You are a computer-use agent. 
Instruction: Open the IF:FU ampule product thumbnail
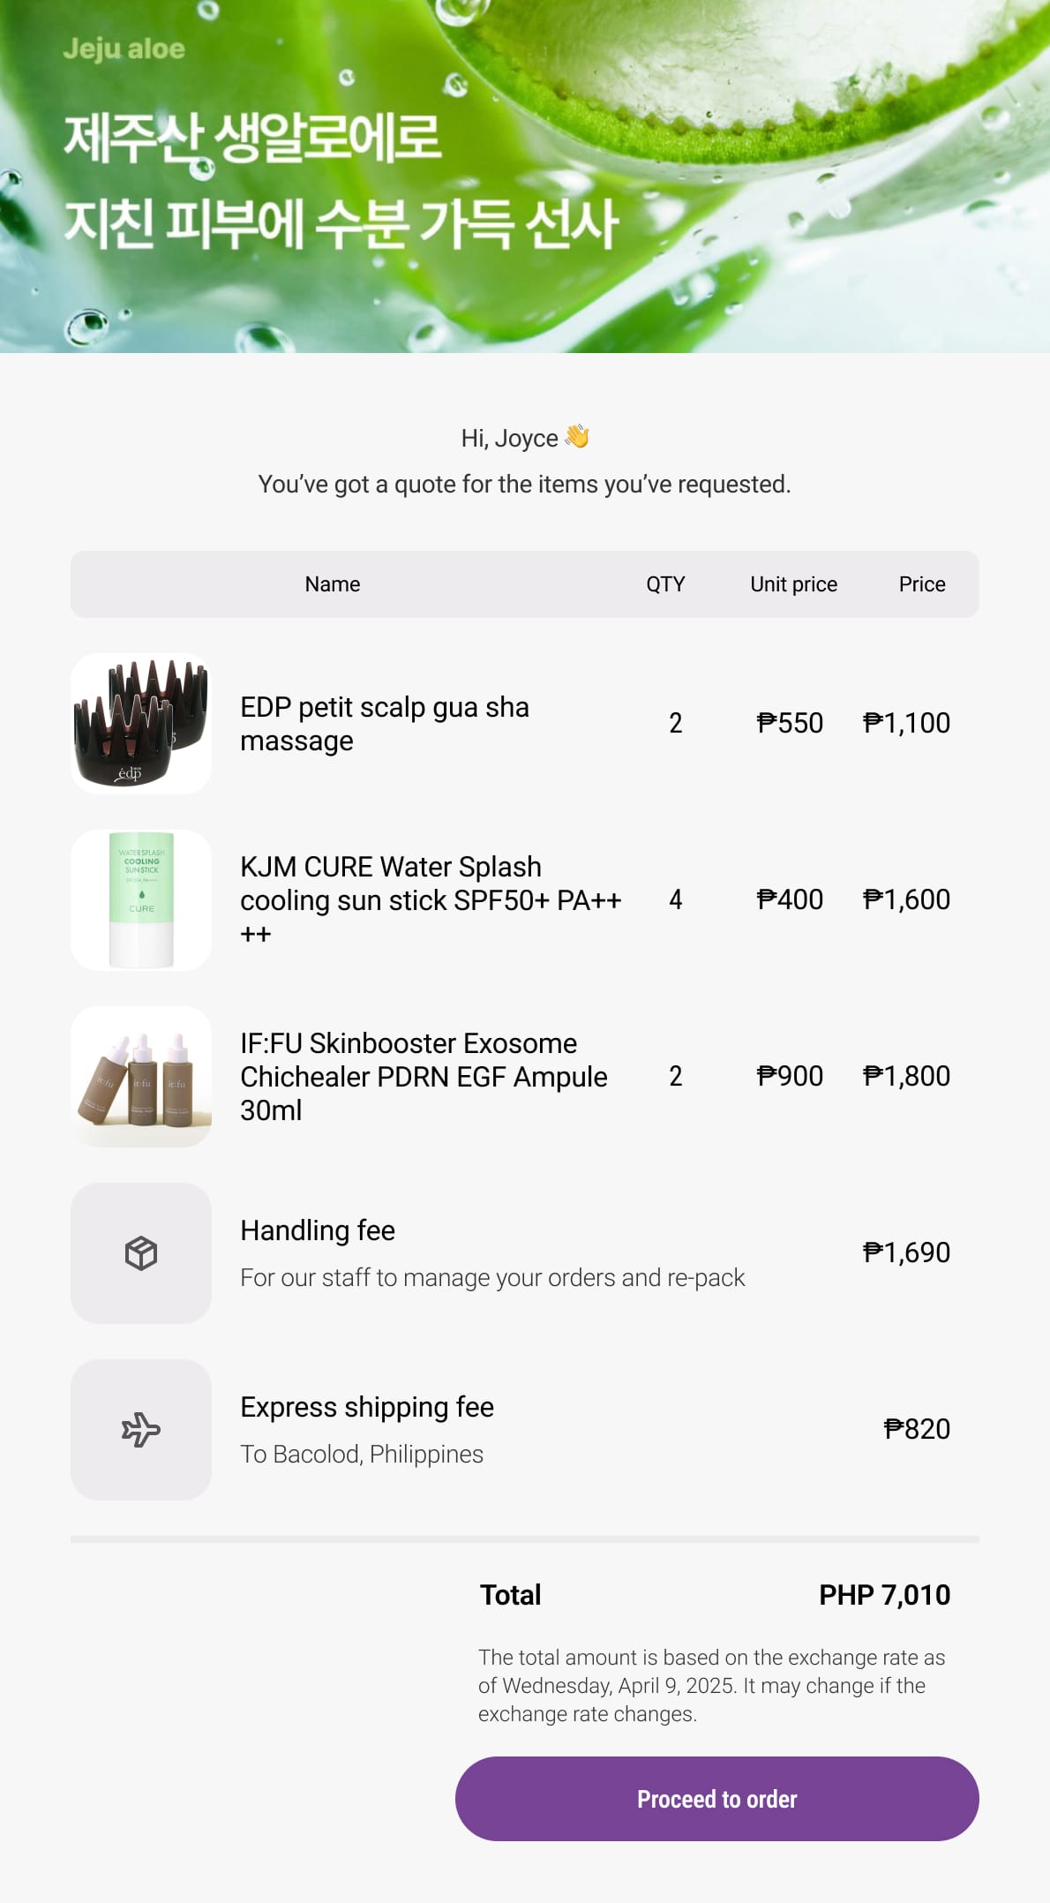point(141,1077)
